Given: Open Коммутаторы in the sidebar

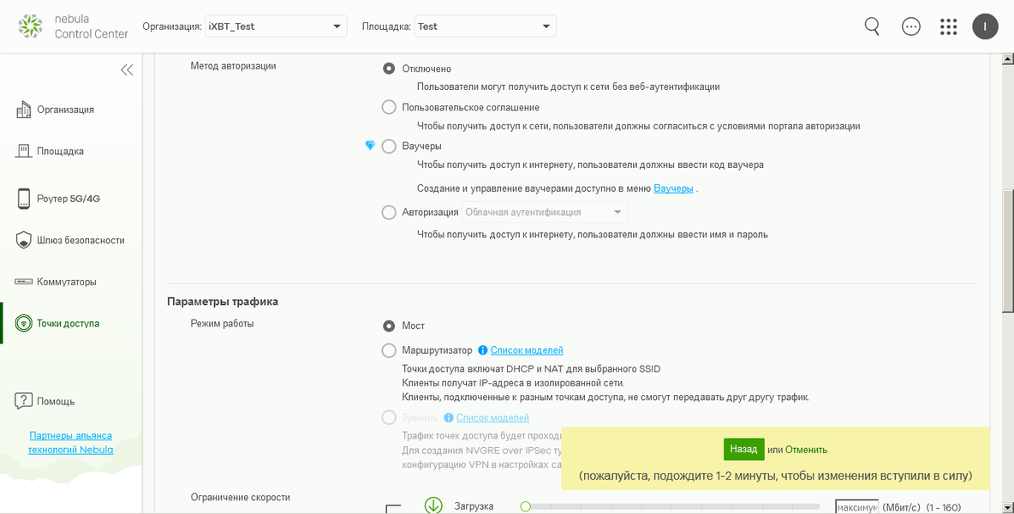Looking at the screenshot, I should pyautogui.click(x=66, y=282).
